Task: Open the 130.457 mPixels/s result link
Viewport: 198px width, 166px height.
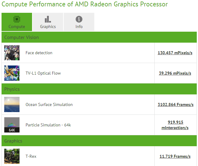Action: point(175,53)
